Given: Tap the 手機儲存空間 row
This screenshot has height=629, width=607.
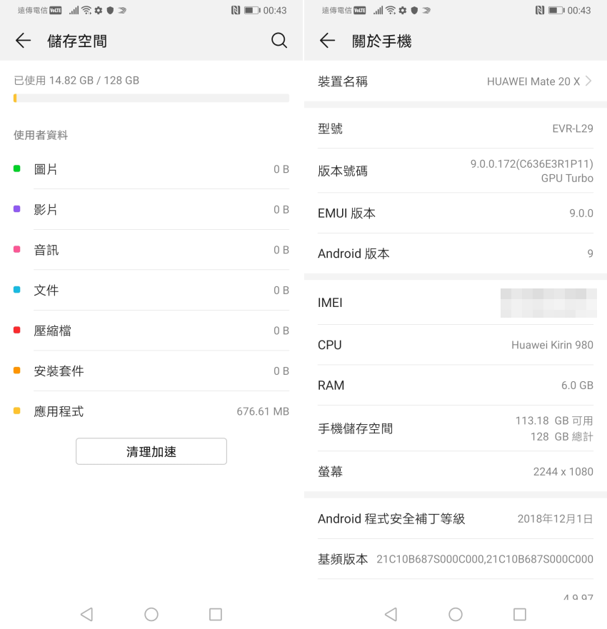Looking at the screenshot, I should pos(456,428).
